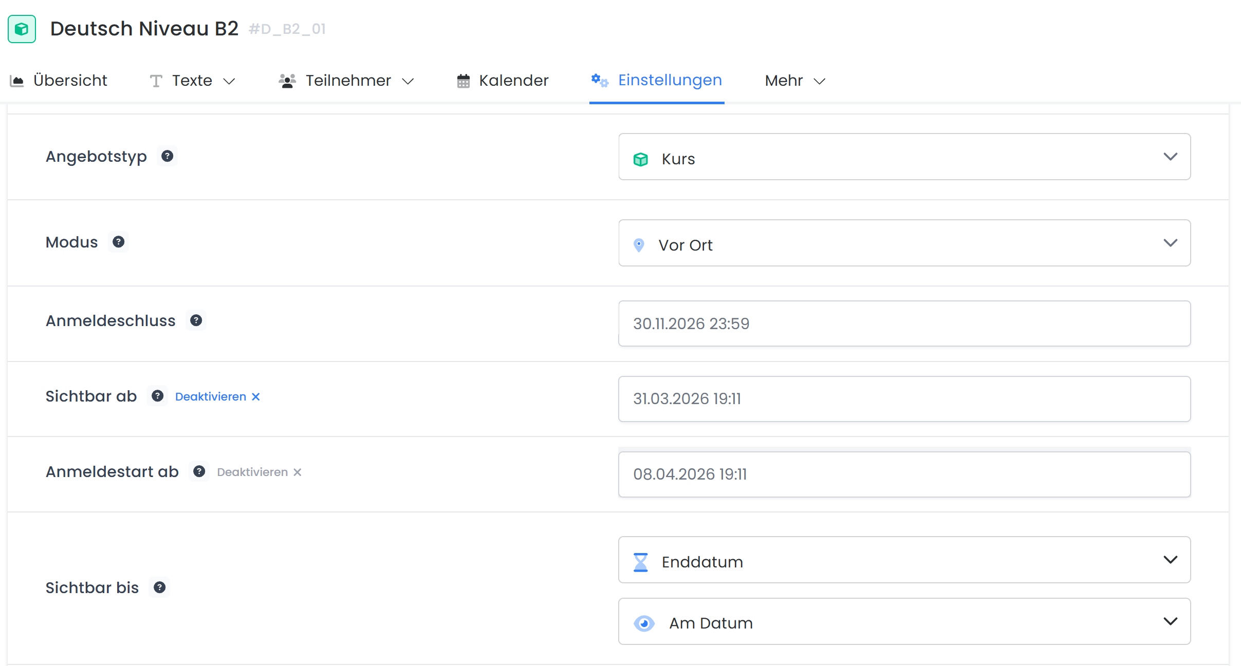Click help icon next to Angebotstyp

(x=167, y=156)
